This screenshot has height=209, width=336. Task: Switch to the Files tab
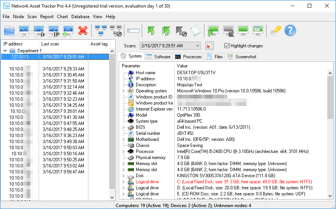coord(215,57)
